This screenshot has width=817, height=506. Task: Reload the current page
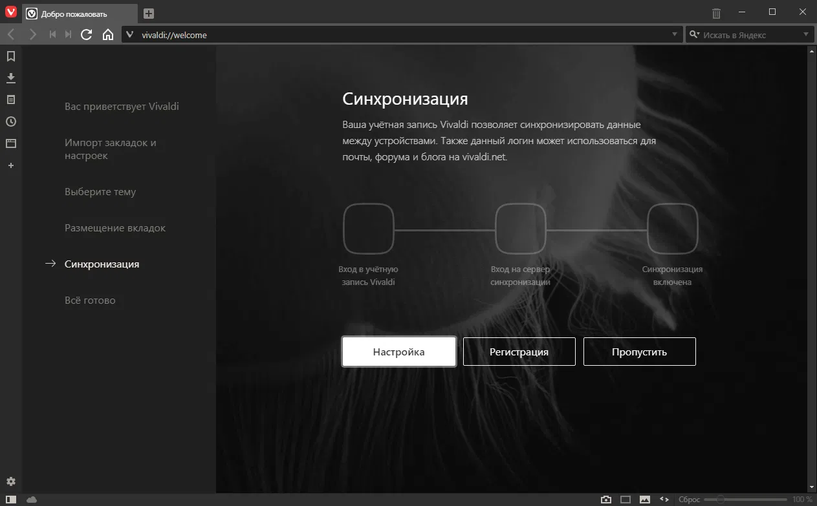[86, 35]
